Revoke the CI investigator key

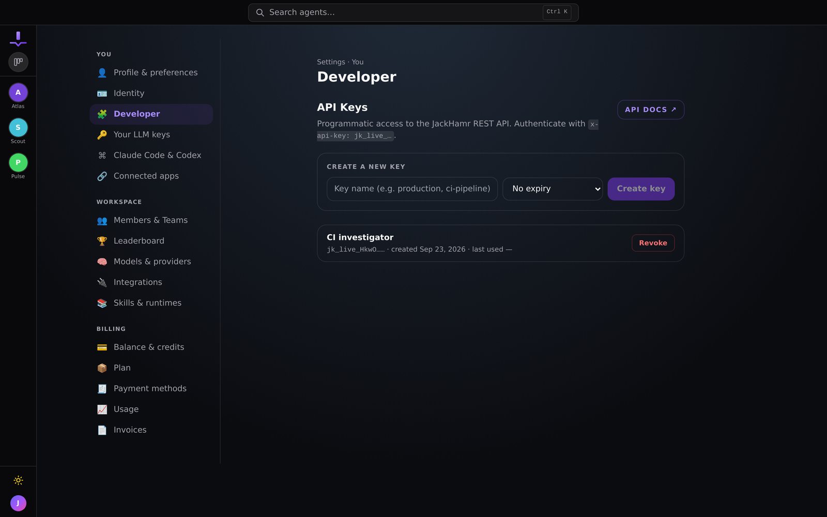tap(653, 243)
